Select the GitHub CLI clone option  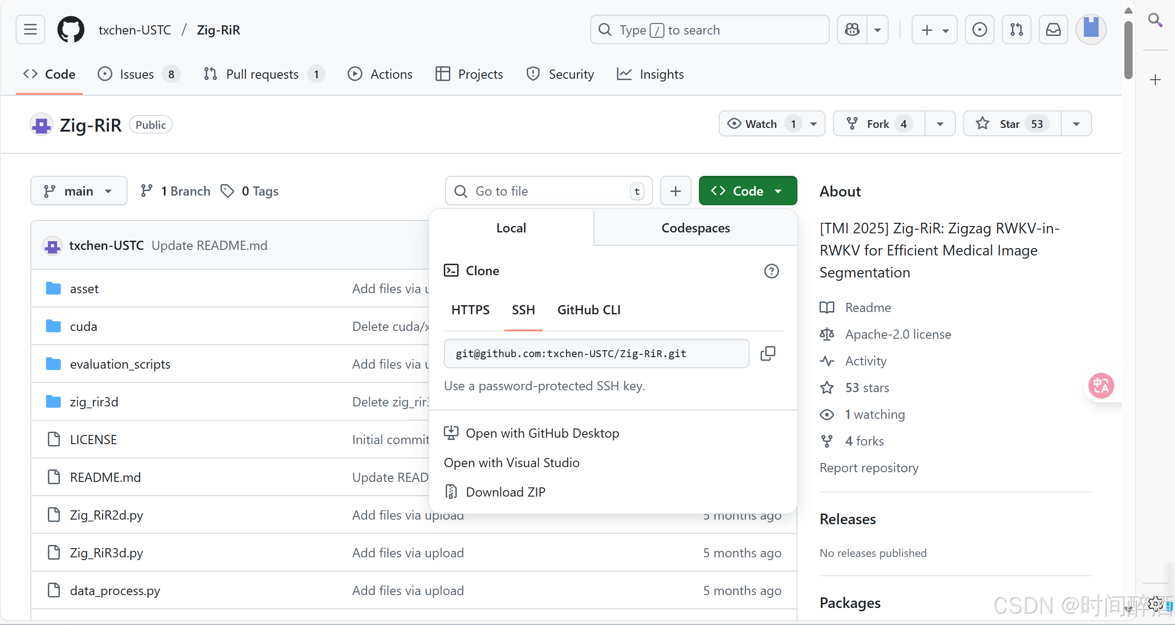tap(589, 310)
